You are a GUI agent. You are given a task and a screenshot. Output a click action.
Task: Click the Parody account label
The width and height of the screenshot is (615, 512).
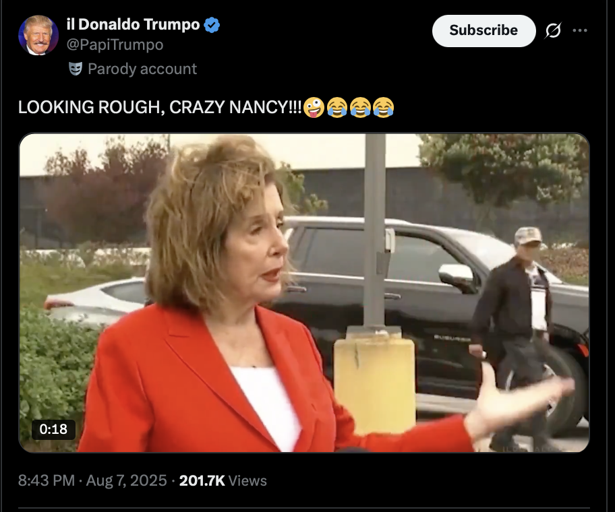142,69
